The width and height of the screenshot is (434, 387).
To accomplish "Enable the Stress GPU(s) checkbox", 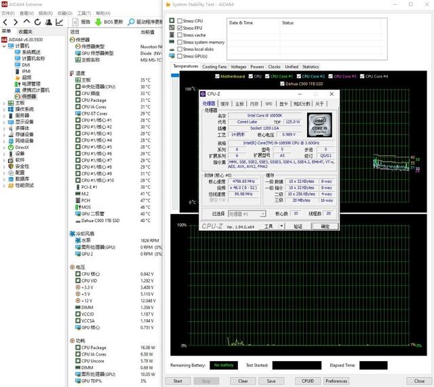I will pyautogui.click(x=180, y=56).
